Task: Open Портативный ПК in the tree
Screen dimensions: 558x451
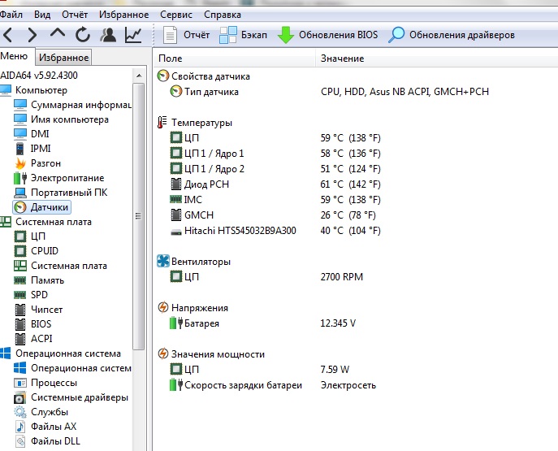Action: click(61, 193)
